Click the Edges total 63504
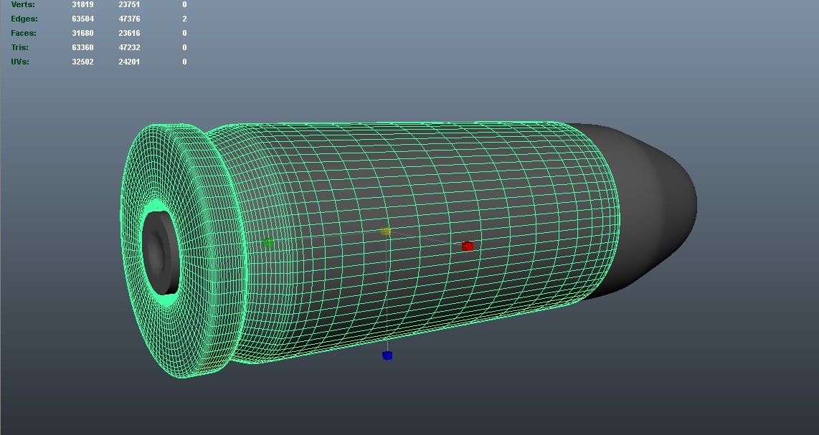819x435 pixels. coord(82,19)
